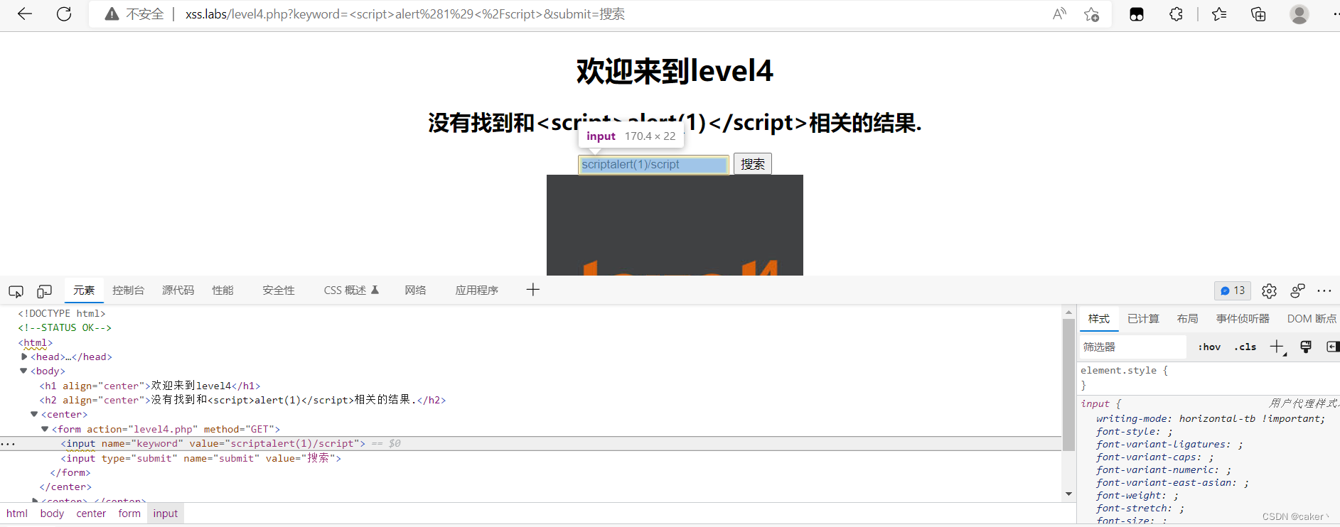
Task: Expand the head element node
Action: click(x=24, y=357)
